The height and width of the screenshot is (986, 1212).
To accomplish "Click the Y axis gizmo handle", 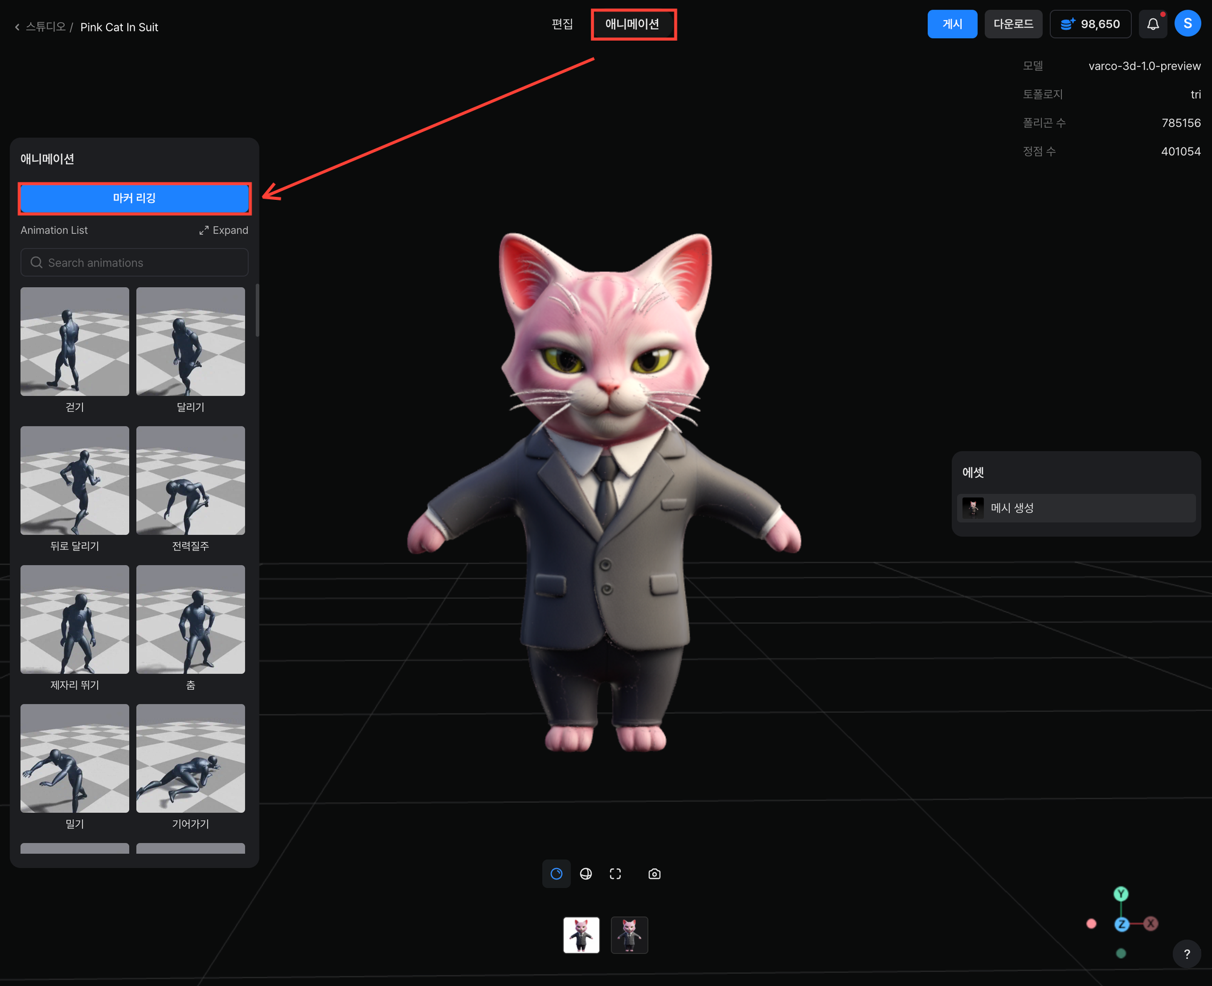I will click(1120, 893).
